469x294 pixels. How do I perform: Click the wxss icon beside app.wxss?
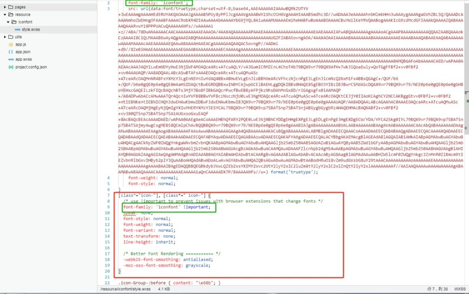pyautogui.click(x=11, y=60)
